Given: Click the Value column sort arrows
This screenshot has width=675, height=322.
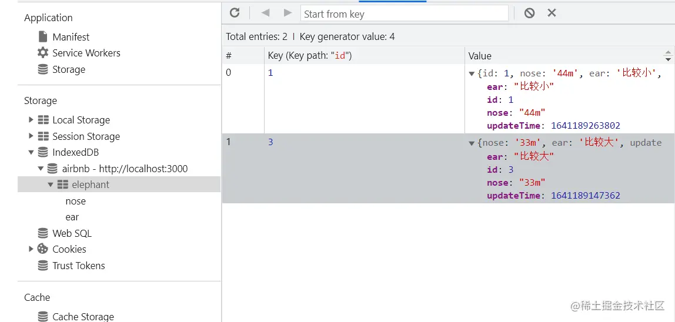Looking at the screenshot, I should [x=668, y=56].
